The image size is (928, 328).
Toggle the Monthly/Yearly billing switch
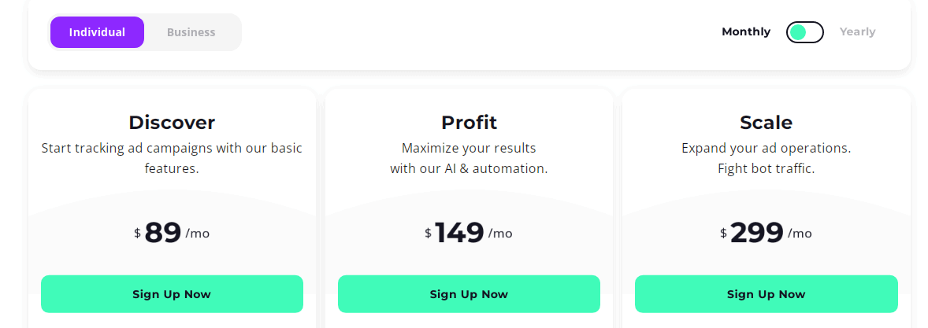[x=804, y=32]
